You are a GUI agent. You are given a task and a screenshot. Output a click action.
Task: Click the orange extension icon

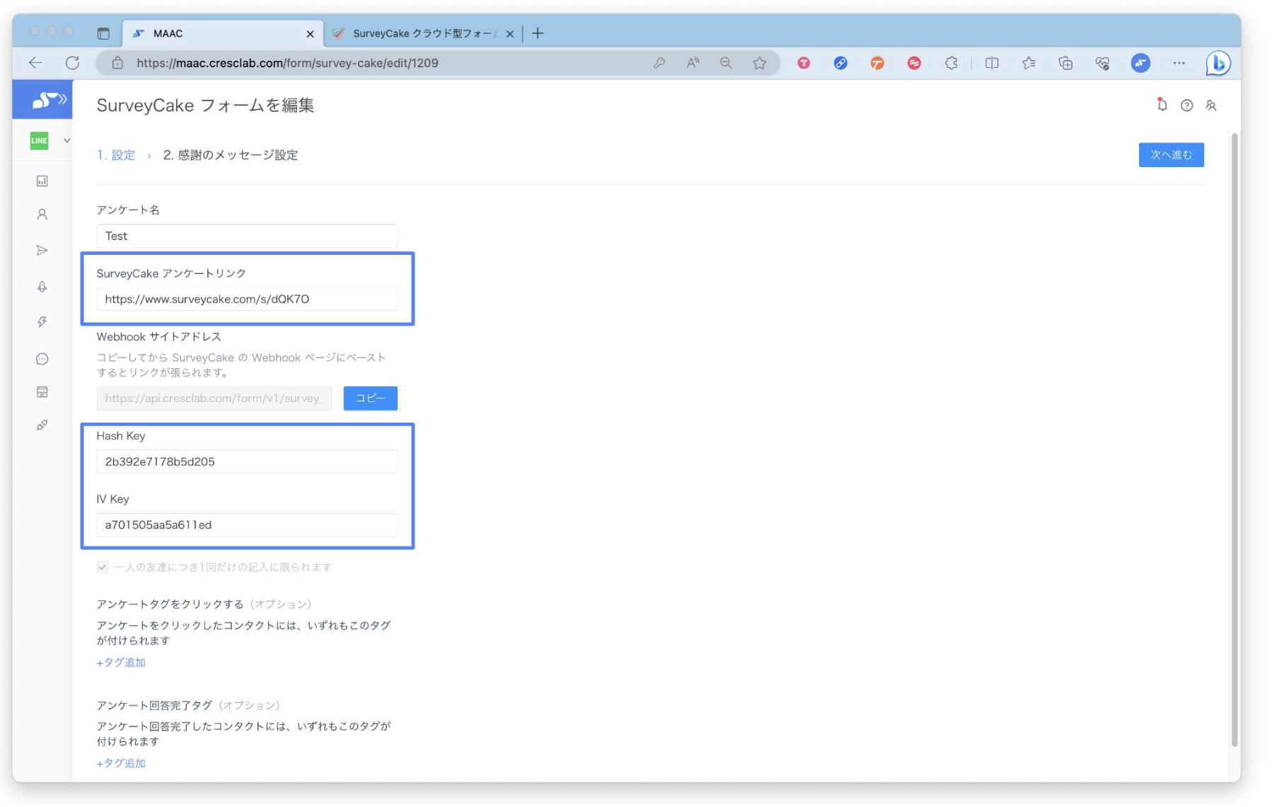[877, 63]
